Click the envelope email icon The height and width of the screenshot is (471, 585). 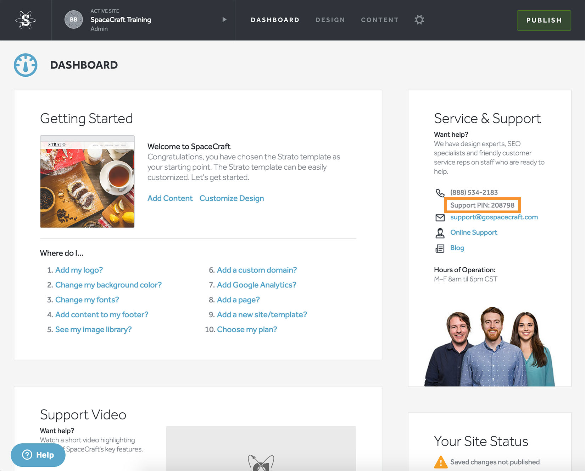click(440, 218)
